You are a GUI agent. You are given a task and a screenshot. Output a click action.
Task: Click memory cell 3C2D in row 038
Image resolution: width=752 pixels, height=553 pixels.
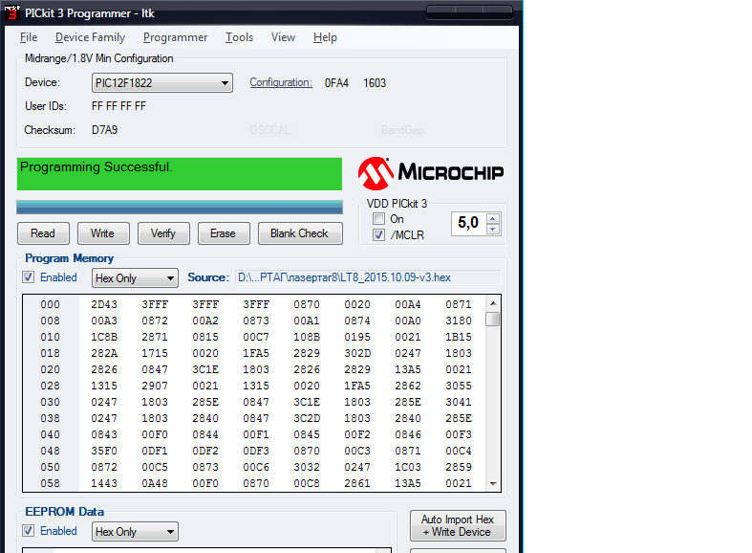307,419
